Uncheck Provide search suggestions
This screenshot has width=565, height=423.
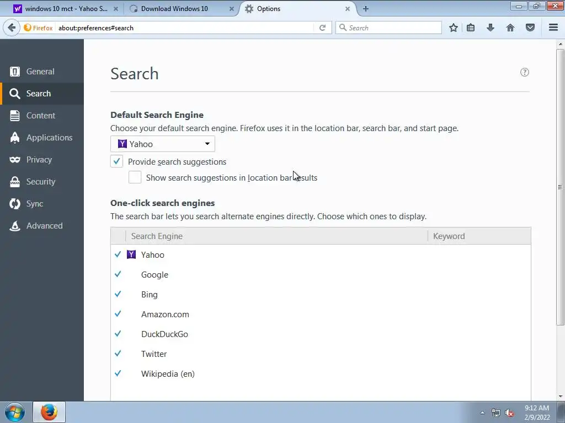pyautogui.click(x=117, y=161)
